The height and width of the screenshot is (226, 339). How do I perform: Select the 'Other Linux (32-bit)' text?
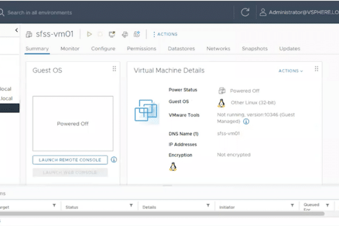click(253, 103)
